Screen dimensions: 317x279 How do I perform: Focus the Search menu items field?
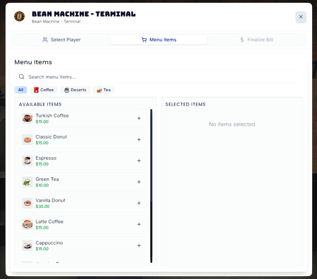pos(159,77)
